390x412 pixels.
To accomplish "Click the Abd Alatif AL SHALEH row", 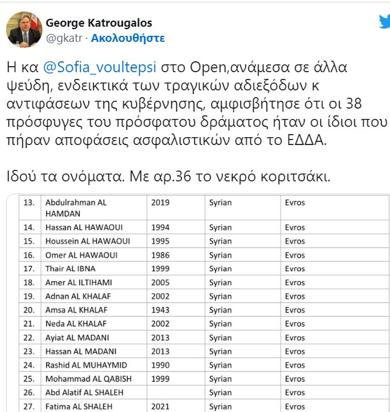I will [x=204, y=393].
